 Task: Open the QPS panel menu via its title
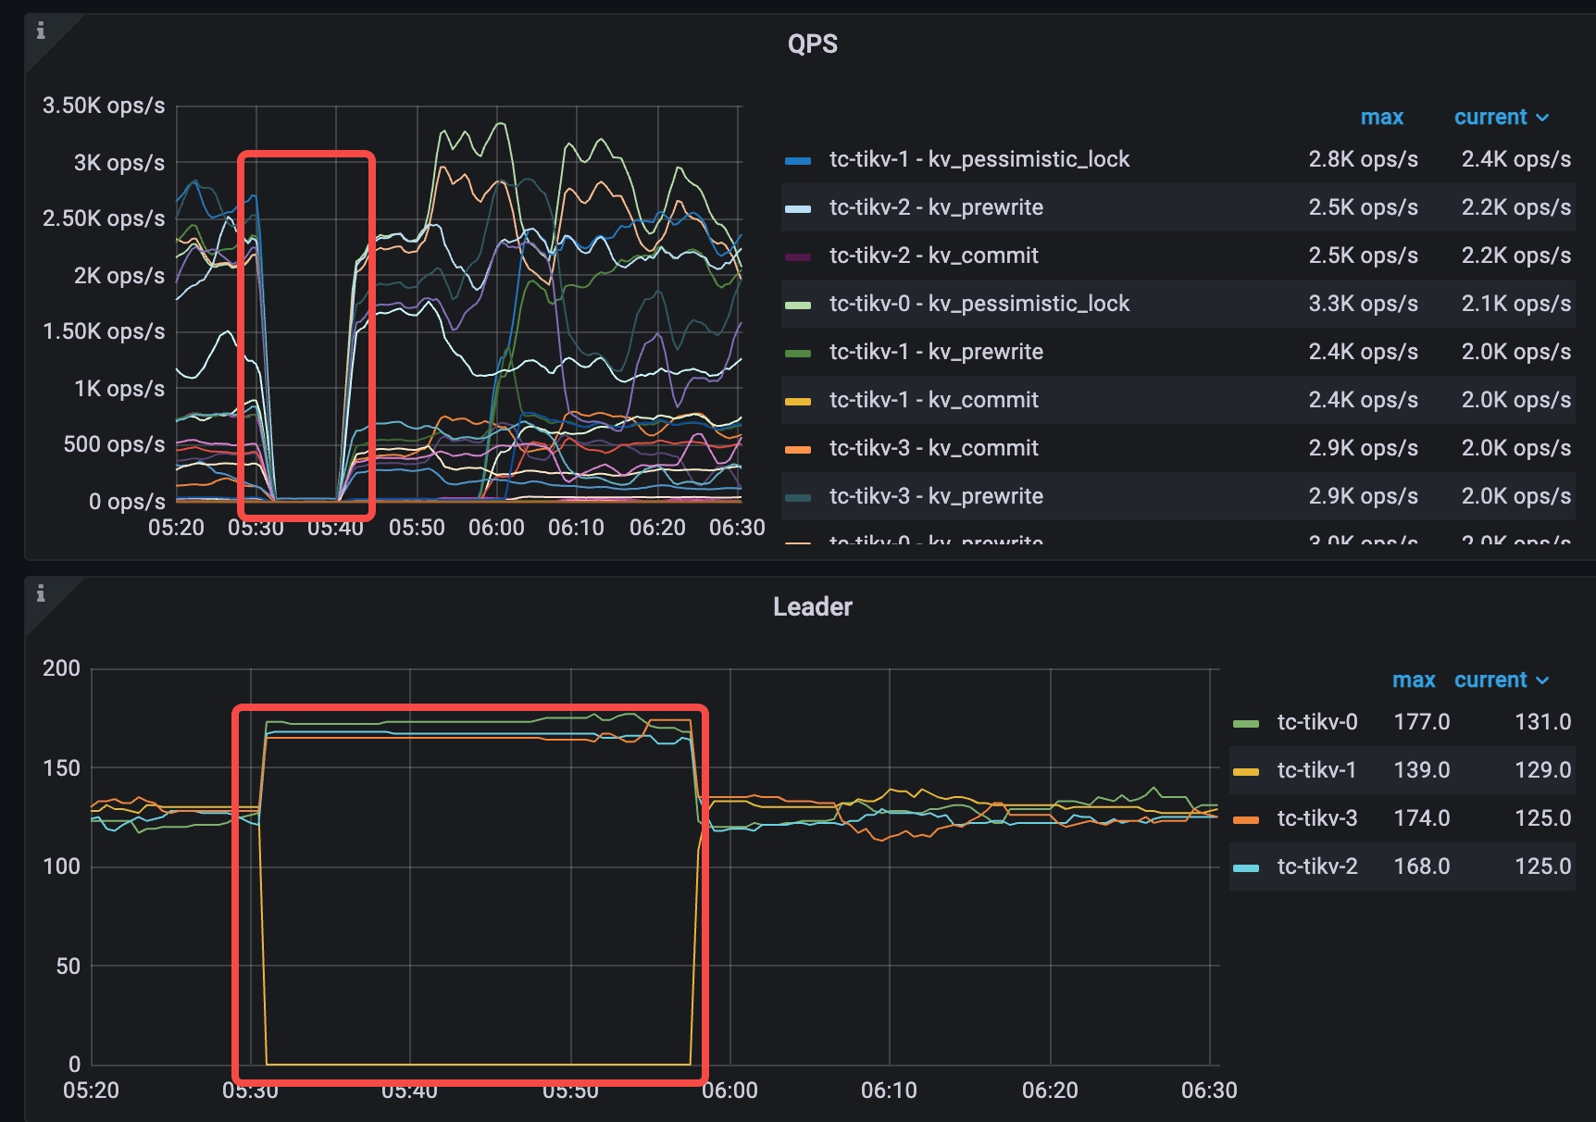(812, 44)
